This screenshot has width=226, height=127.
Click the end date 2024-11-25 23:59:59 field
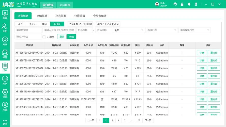(108, 24)
